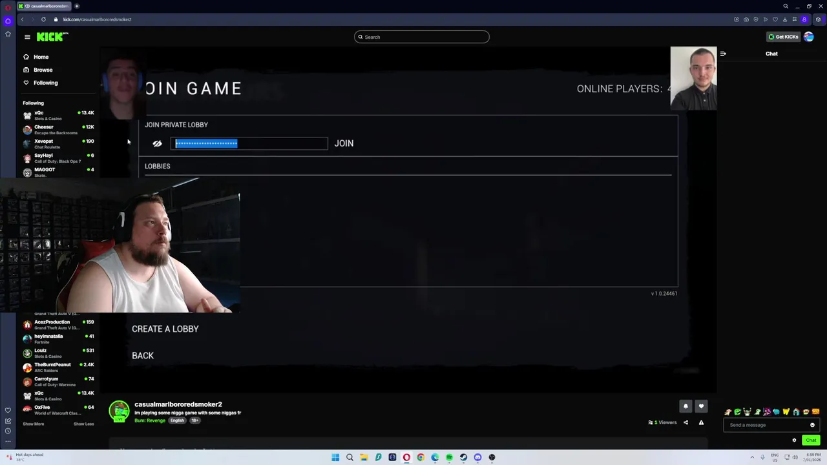The image size is (827, 465).
Task: Go back in the browser
Action: point(22,19)
